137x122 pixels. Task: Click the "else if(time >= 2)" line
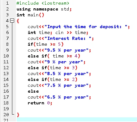point(53,80)
